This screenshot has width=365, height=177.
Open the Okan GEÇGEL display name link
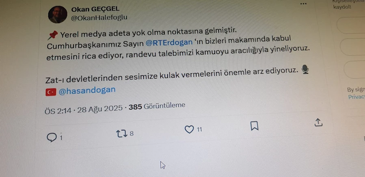tap(95, 9)
